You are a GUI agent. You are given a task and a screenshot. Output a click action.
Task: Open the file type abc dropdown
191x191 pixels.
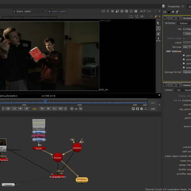point(187,47)
